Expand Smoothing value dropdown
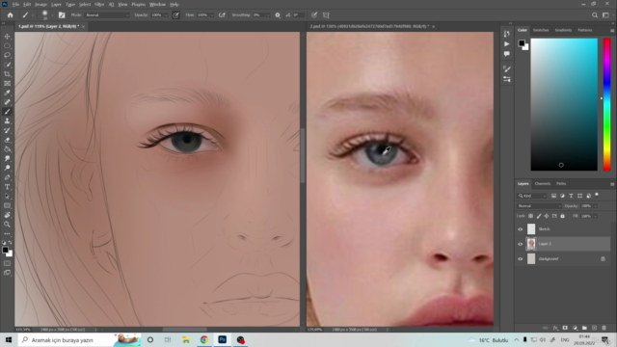Viewport: 617px width, 347px height. [268, 15]
